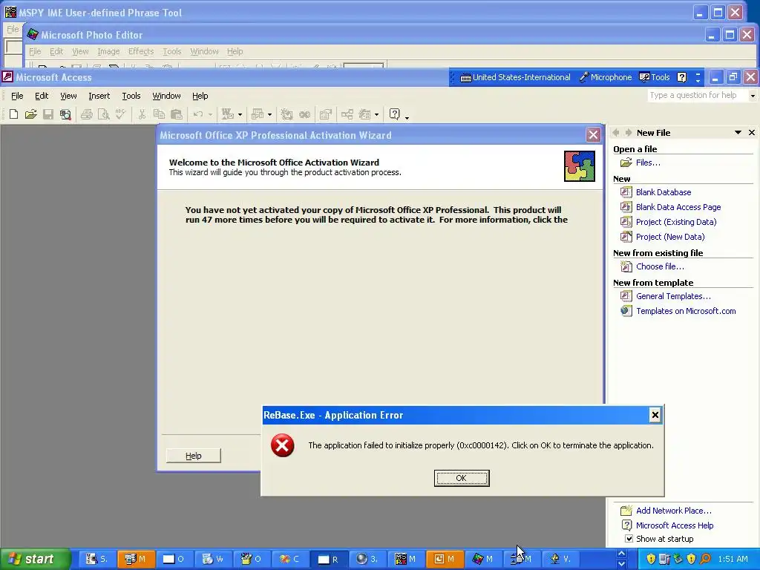Click the Copy toolbar icon

click(x=159, y=114)
